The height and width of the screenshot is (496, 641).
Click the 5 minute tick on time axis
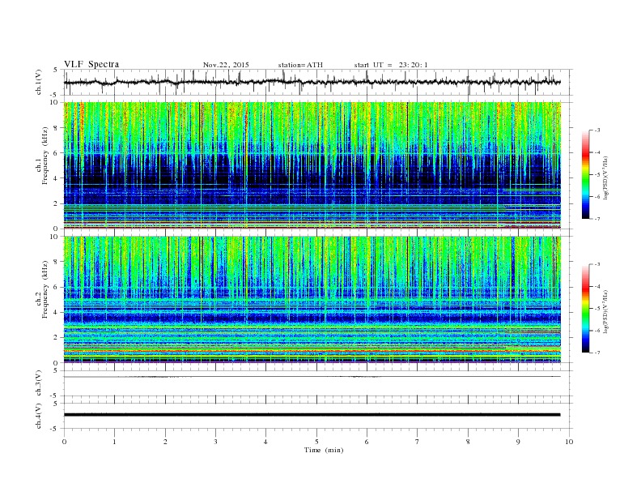pos(316,442)
